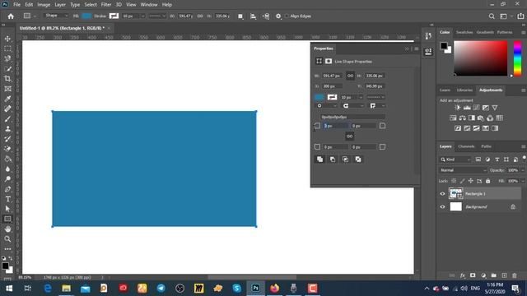Select the Hand tool

[7, 229]
